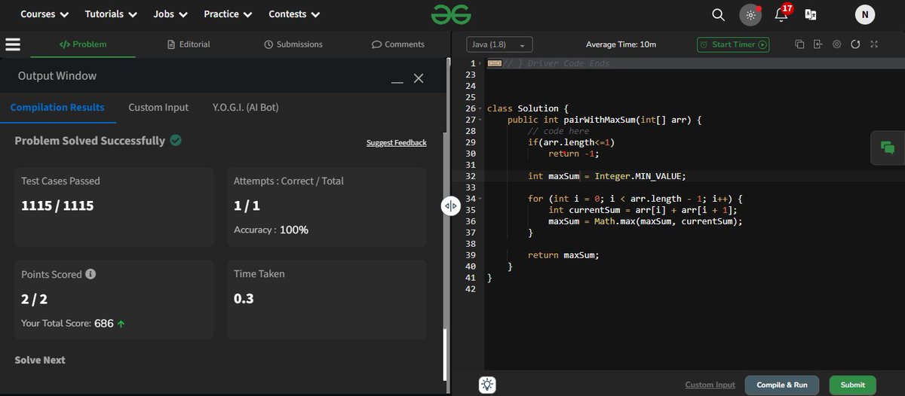905x396 pixels.
Task: Click the return maxSum code line
Action: (x=563, y=255)
